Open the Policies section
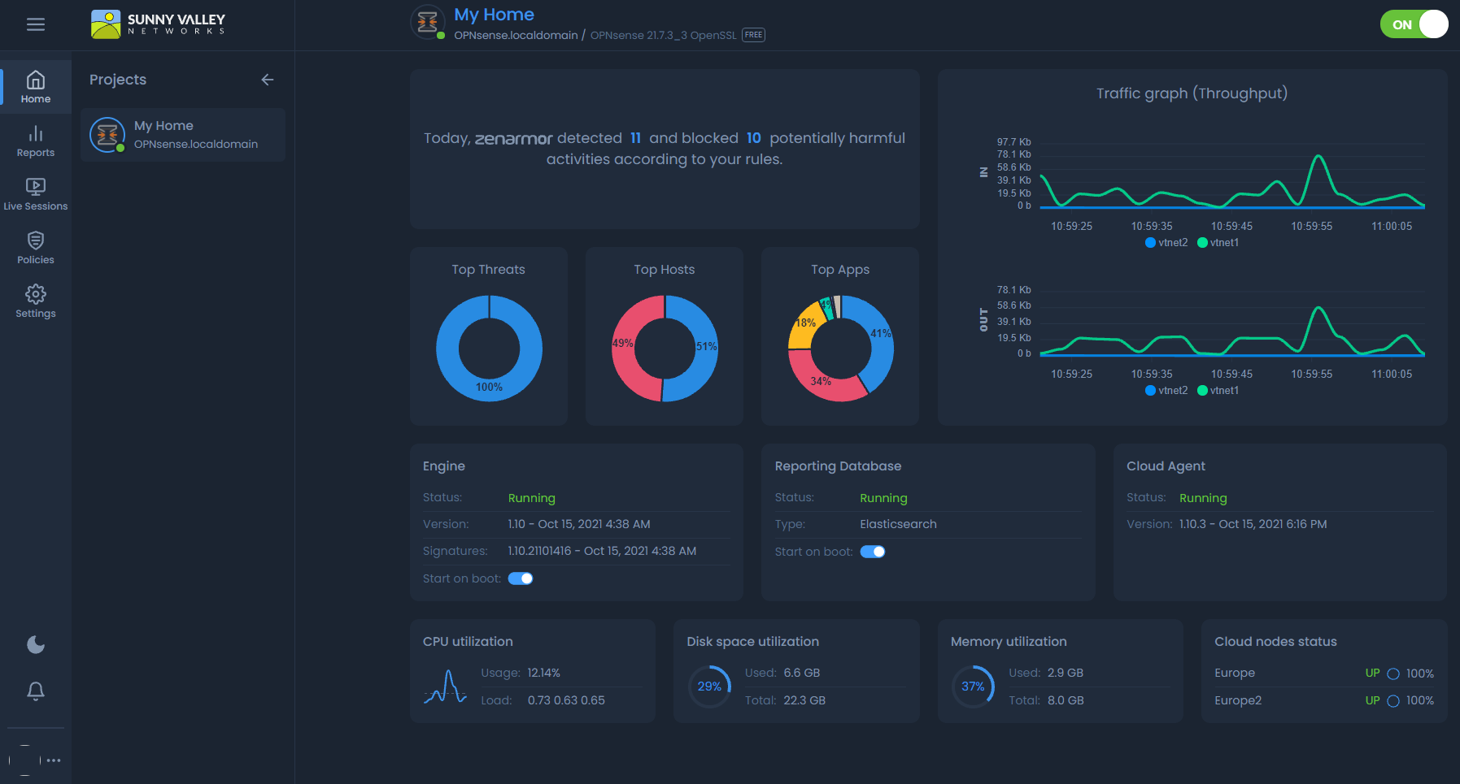The width and height of the screenshot is (1460, 784). click(36, 248)
